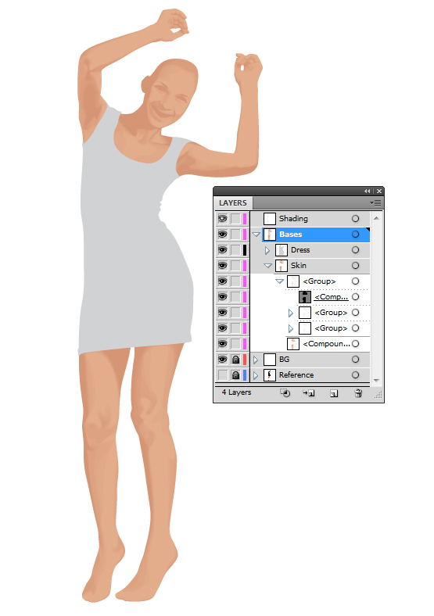Screen dimensions: 434x616
Task: Click target circle of BG layer
Action: 355,360
